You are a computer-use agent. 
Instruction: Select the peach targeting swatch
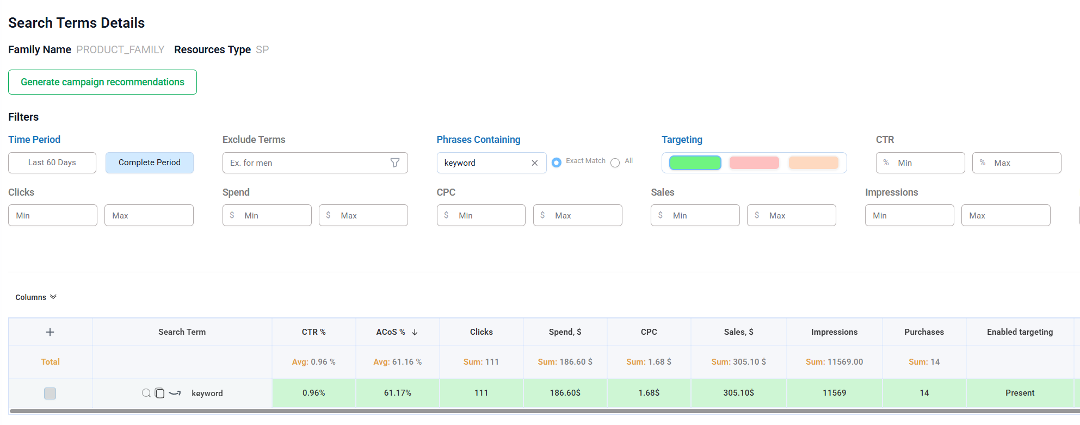(x=813, y=162)
